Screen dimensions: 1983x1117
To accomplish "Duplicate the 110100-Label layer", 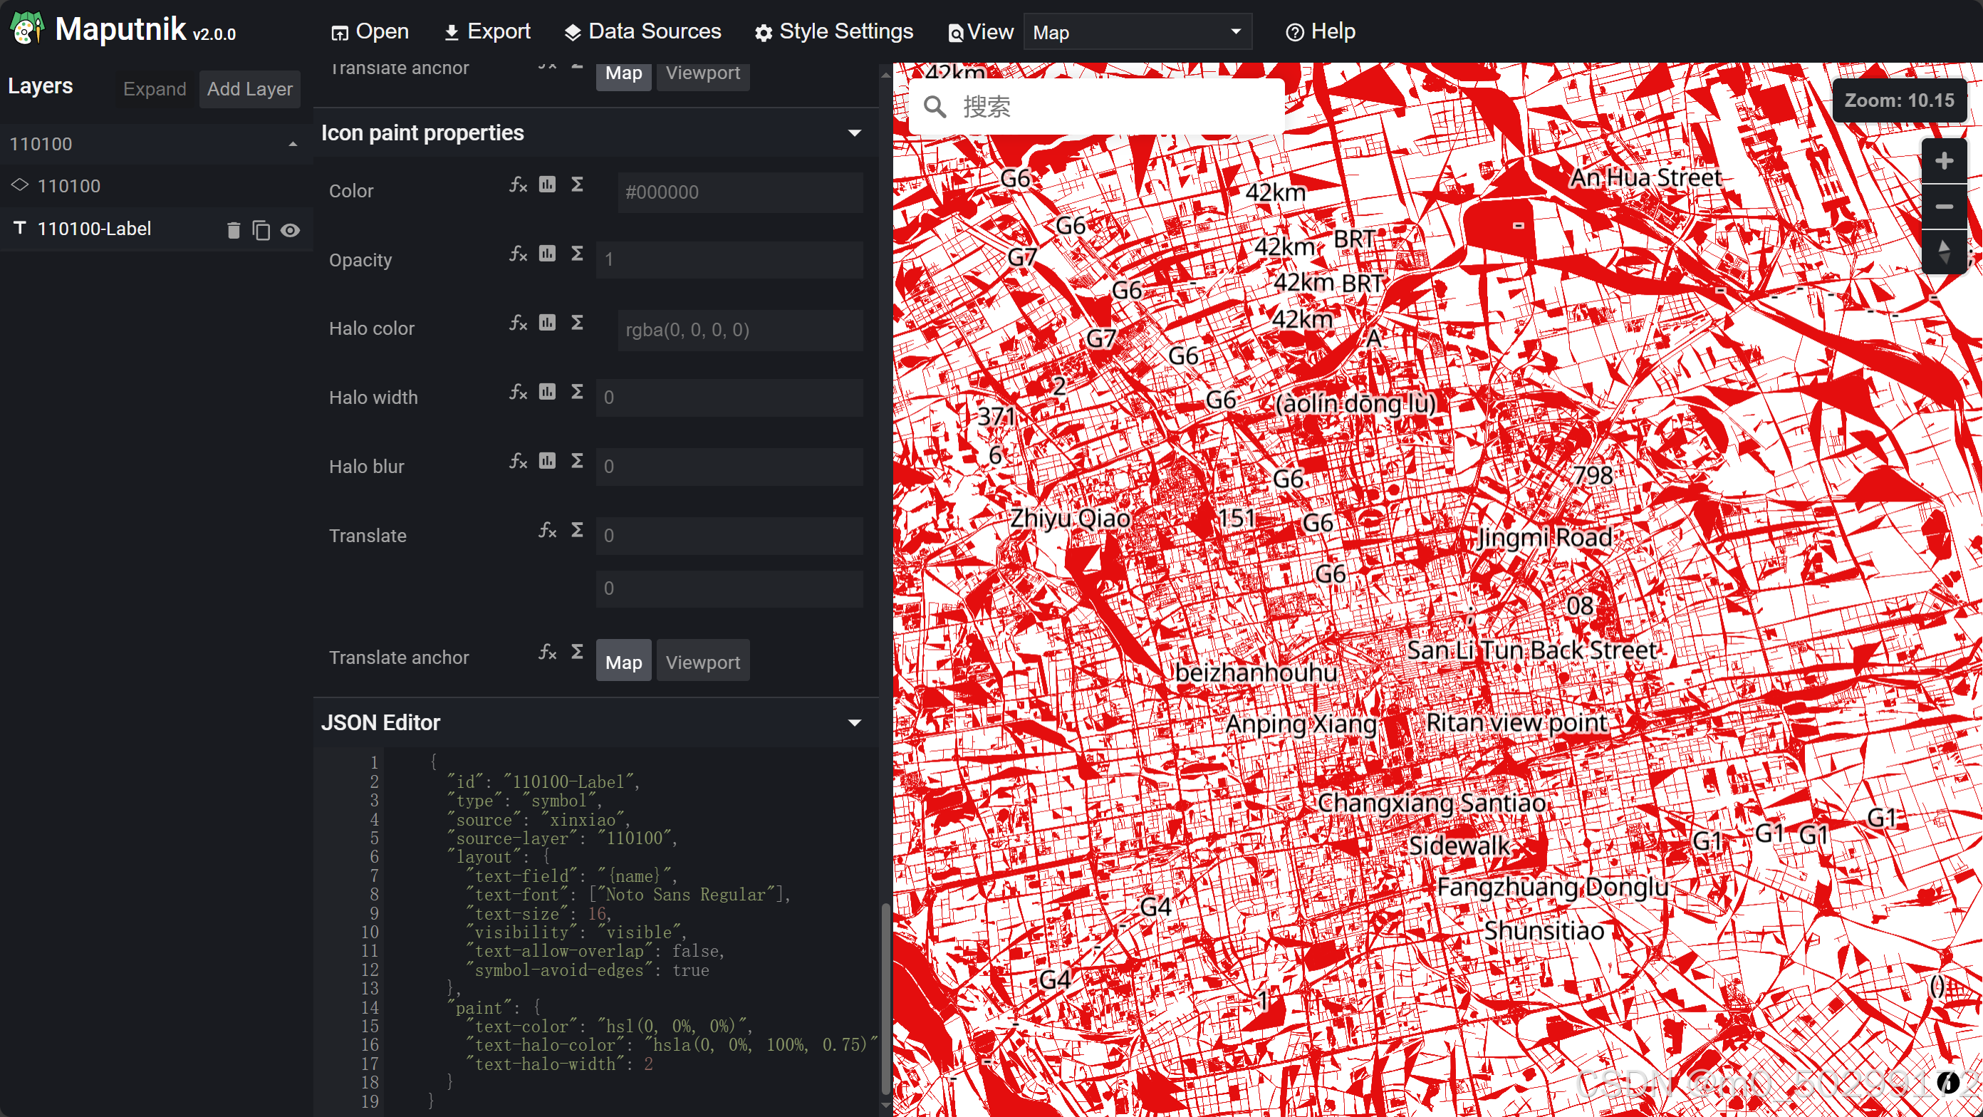I will coord(261,230).
